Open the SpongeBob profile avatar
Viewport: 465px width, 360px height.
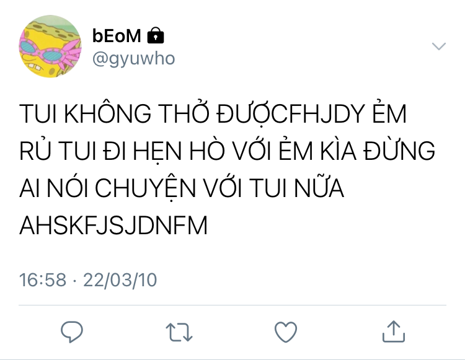pyautogui.click(x=50, y=46)
